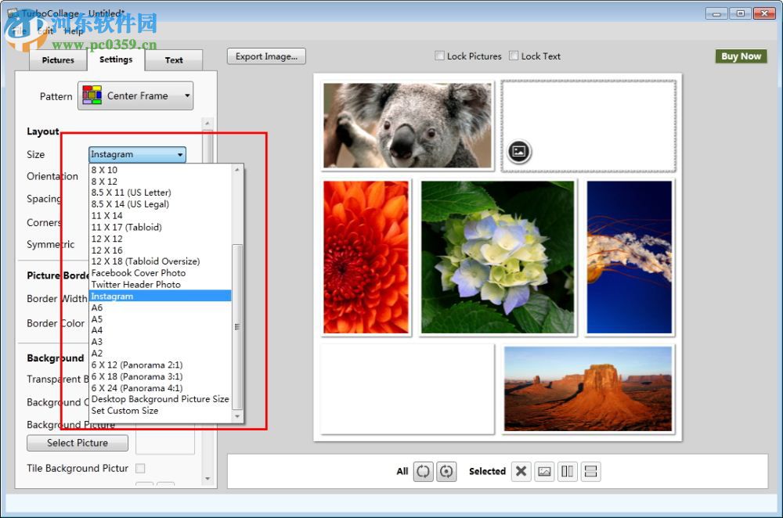Screen dimensions: 783x518
Task: Choose Set Custom Size from the list
Action: pyautogui.click(x=125, y=411)
